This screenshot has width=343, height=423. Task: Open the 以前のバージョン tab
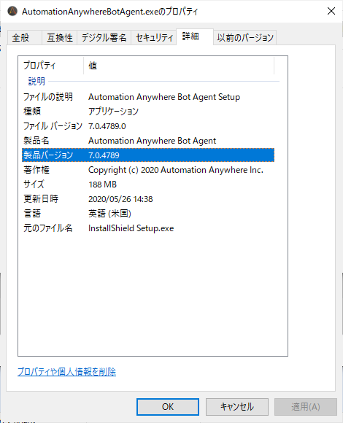click(x=245, y=37)
